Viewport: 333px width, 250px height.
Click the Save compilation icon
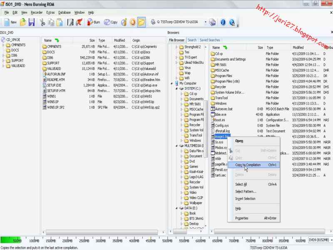(32, 22)
